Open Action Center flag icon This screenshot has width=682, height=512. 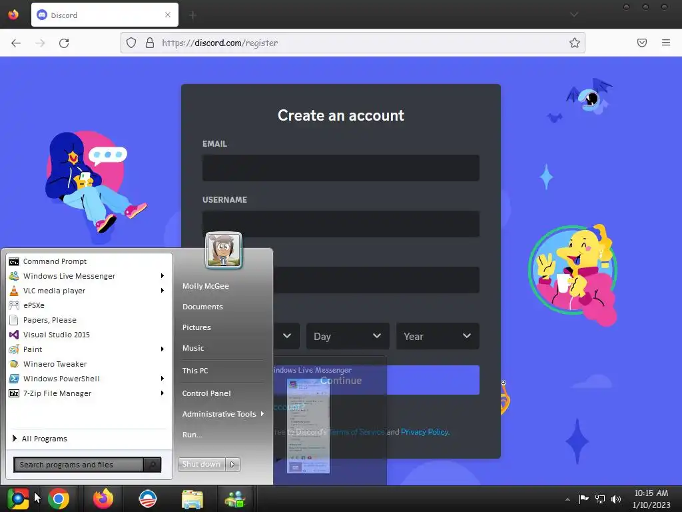(x=583, y=499)
